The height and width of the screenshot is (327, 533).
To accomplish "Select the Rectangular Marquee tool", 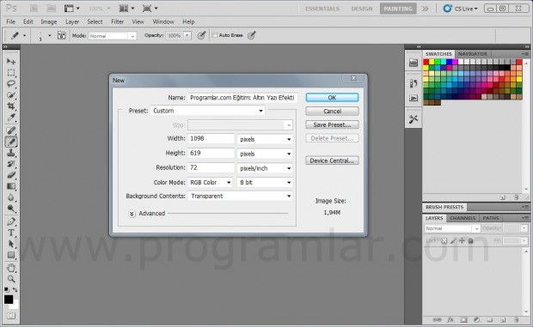I will coord(11,73).
